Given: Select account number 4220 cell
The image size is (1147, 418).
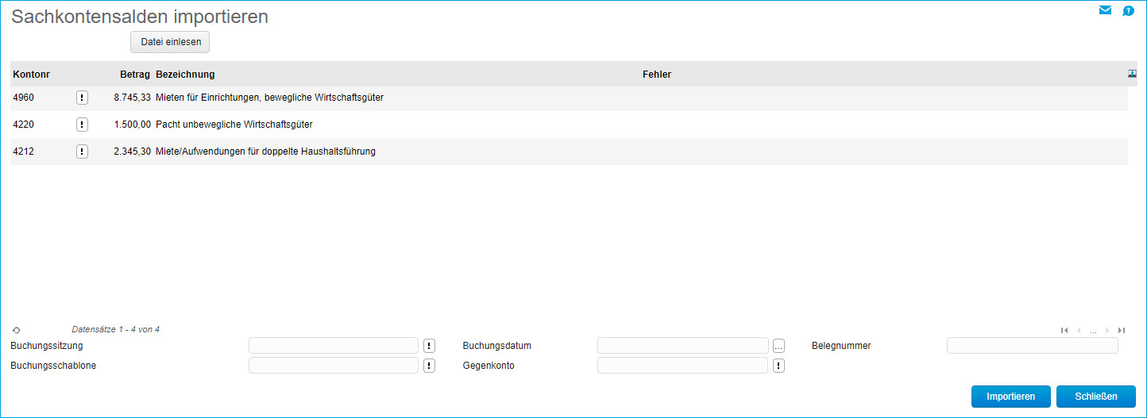Looking at the screenshot, I should click(24, 125).
